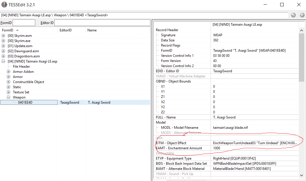306x181 pixels.
Task: Collapse the Weapon group
Action: pos(9,97)
